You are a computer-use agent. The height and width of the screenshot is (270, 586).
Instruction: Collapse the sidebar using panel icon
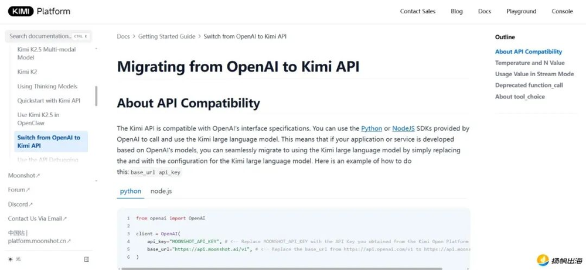86,259
